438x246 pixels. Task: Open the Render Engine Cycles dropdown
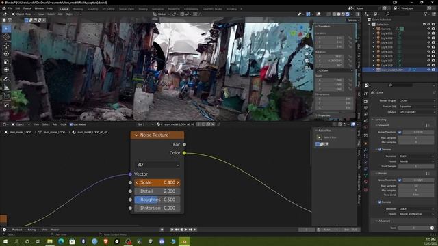(x=416, y=100)
